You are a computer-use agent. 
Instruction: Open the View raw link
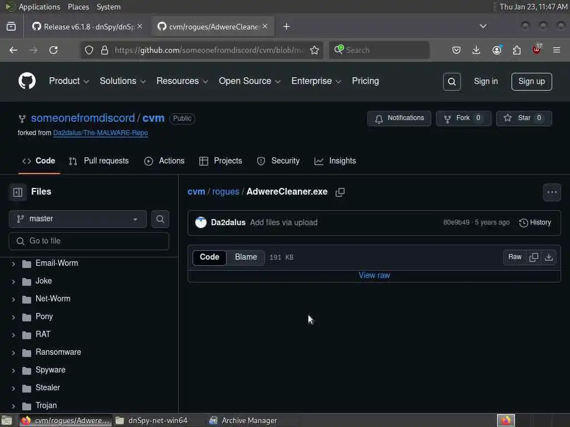pyautogui.click(x=374, y=275)
